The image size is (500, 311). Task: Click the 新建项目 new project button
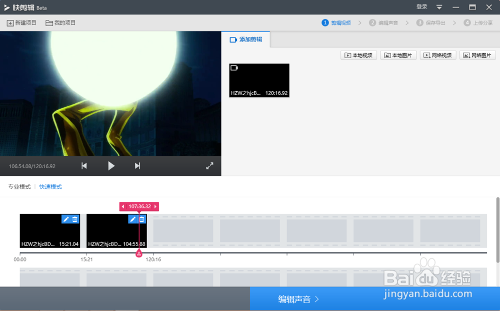tap(21, 23)
